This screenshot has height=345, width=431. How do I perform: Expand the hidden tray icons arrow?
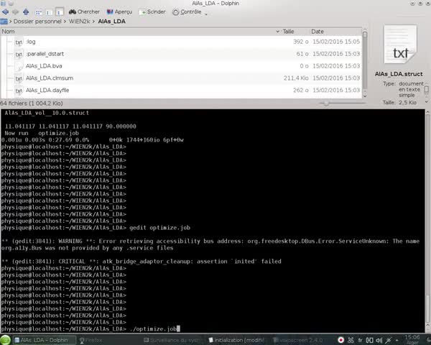(397, 340)
